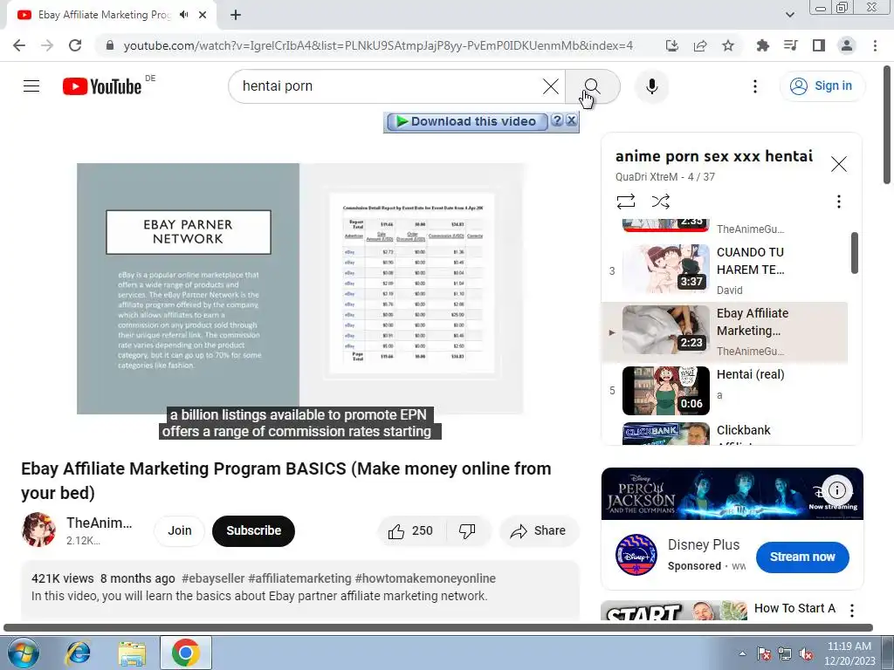Open Windows Start menu
The image size is (894, 670).
click(x=23, y=653)
